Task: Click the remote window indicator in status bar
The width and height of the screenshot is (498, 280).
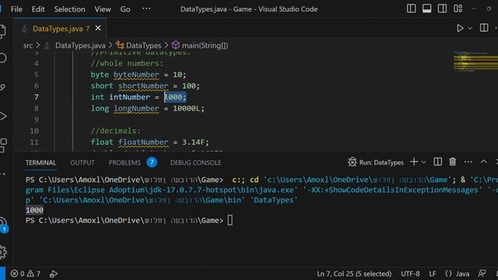Action: point(2,273)
